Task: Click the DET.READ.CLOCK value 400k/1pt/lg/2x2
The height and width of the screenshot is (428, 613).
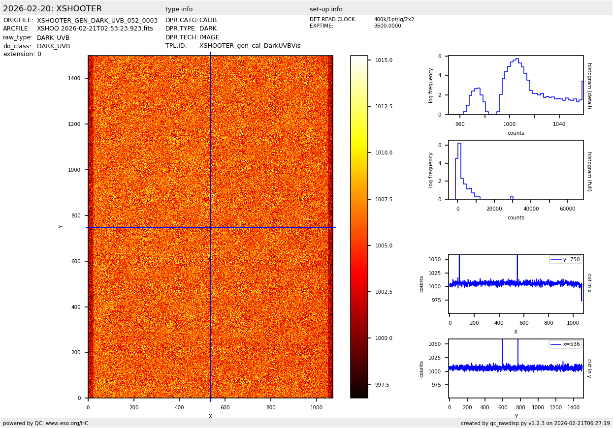Action: (x=394, y=20)
